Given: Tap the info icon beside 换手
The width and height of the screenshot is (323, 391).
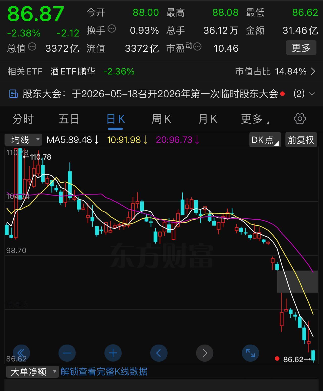Looking at the screenshot, I should [112, 29].
